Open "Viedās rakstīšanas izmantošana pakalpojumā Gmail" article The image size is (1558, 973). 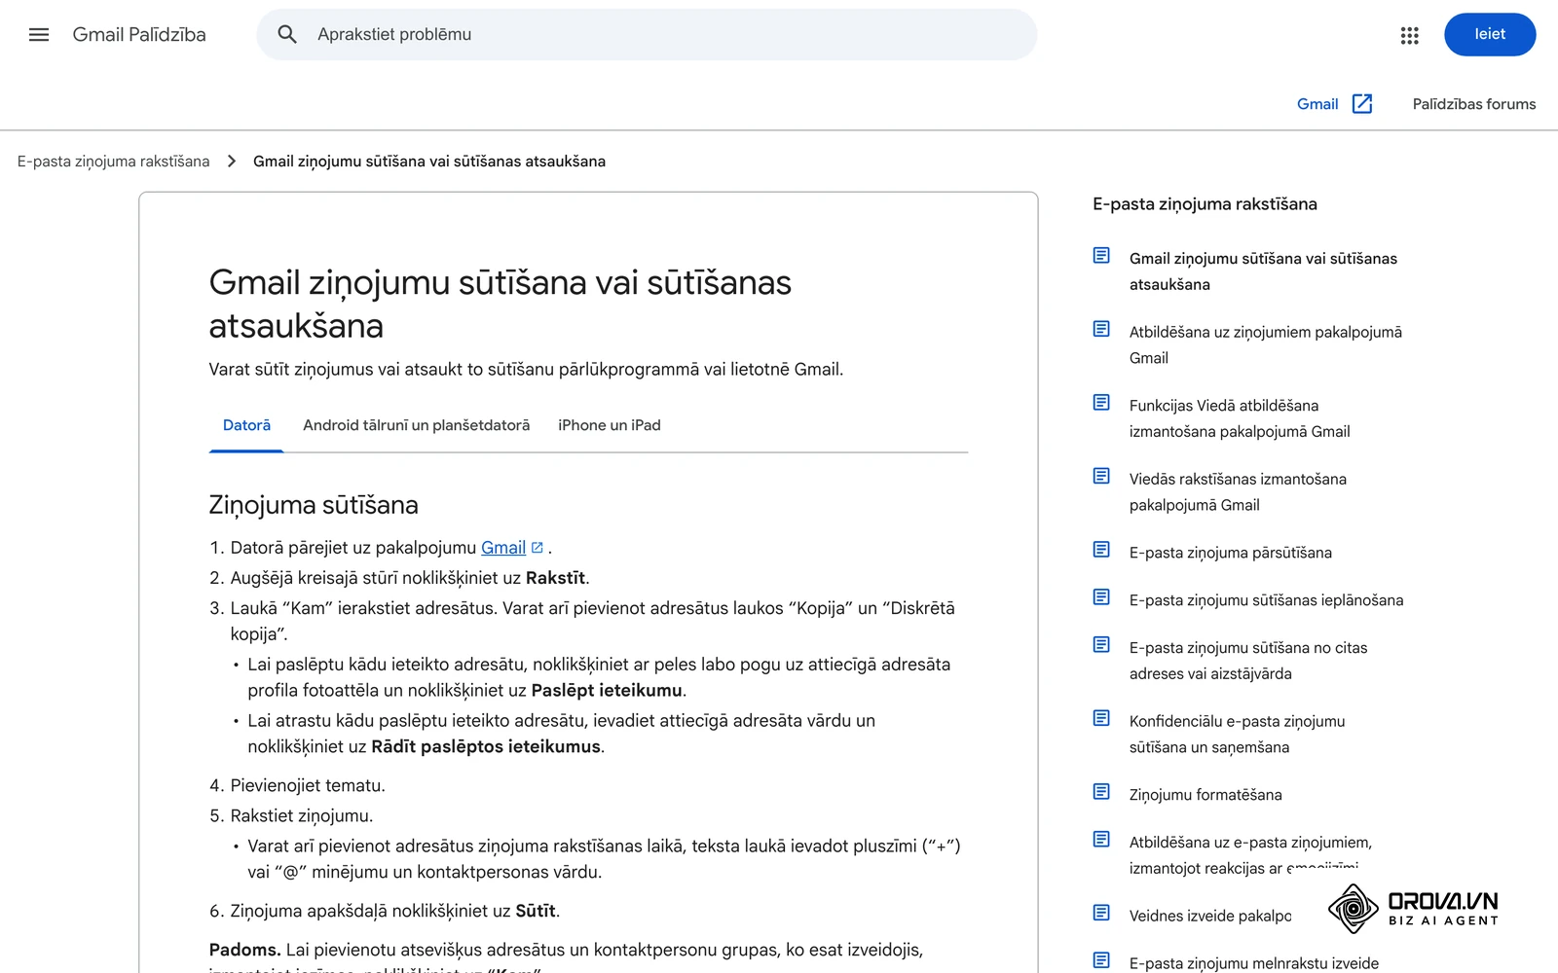click(x=1238, y=492)
